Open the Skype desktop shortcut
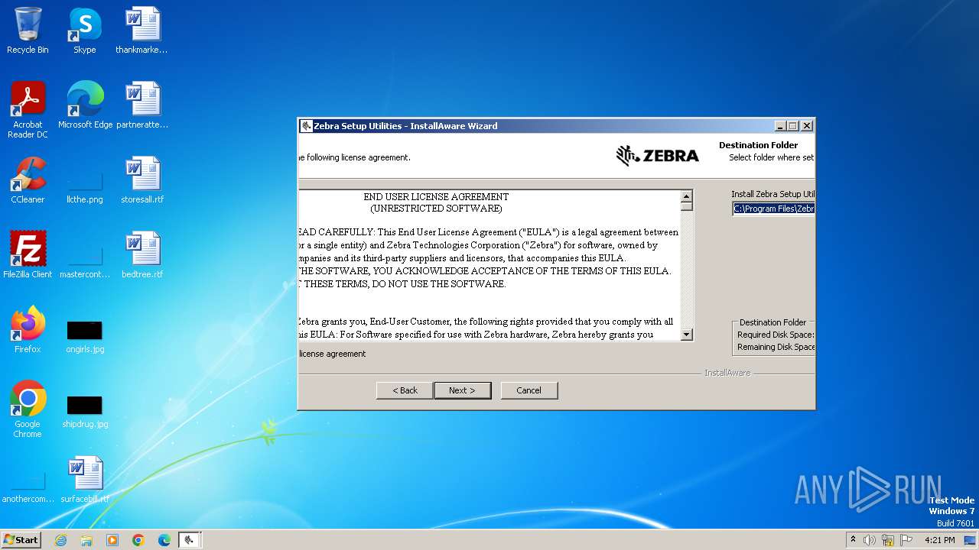 84,31
